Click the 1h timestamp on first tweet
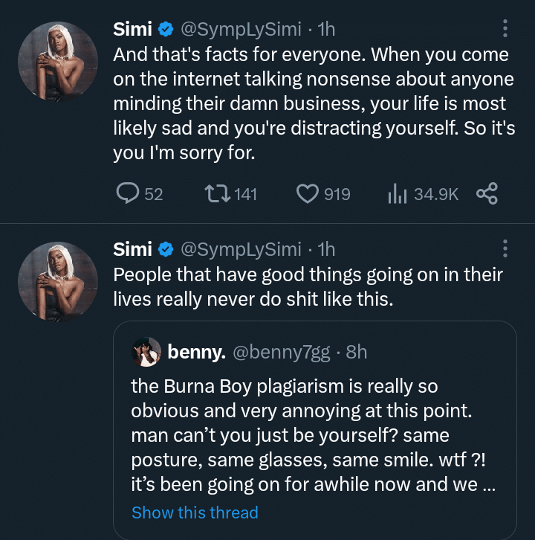The width and height of the screenshot is (535, 540). [x=326, y=30]
